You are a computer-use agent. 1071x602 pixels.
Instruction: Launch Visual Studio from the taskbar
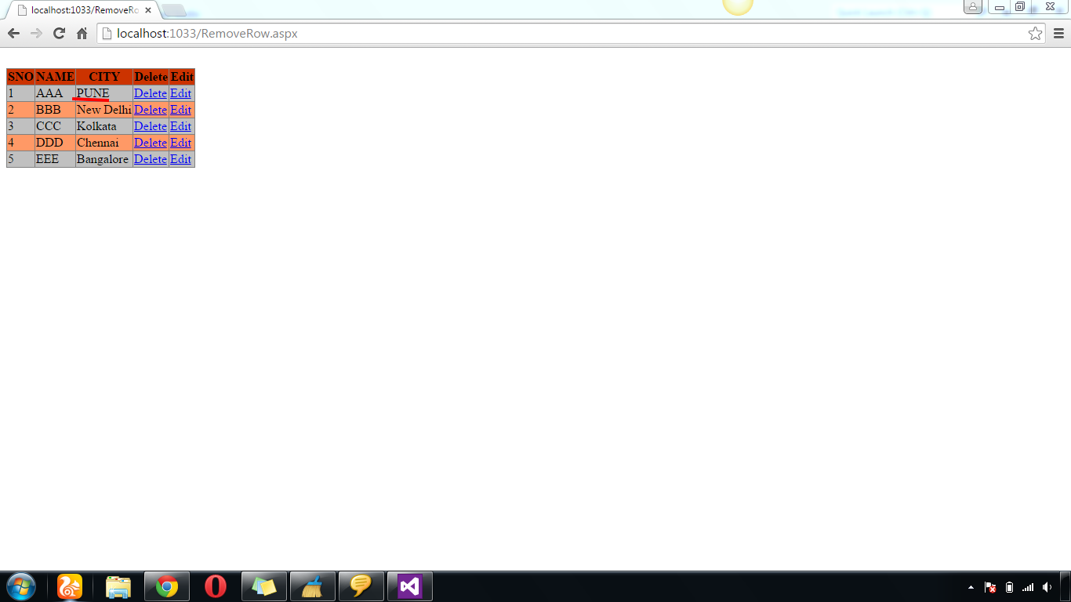[x=410, y=586]
